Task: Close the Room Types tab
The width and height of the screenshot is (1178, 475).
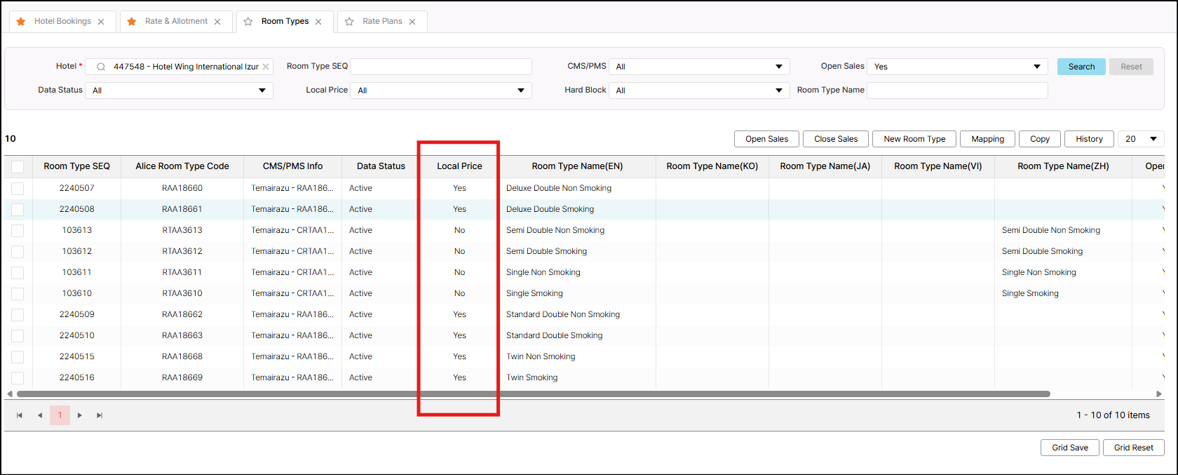Action: click(x=318, y=22)
